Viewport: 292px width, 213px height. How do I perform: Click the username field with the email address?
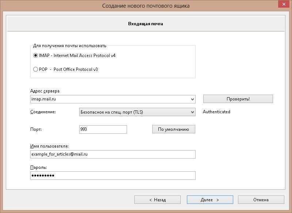[113, 154]
